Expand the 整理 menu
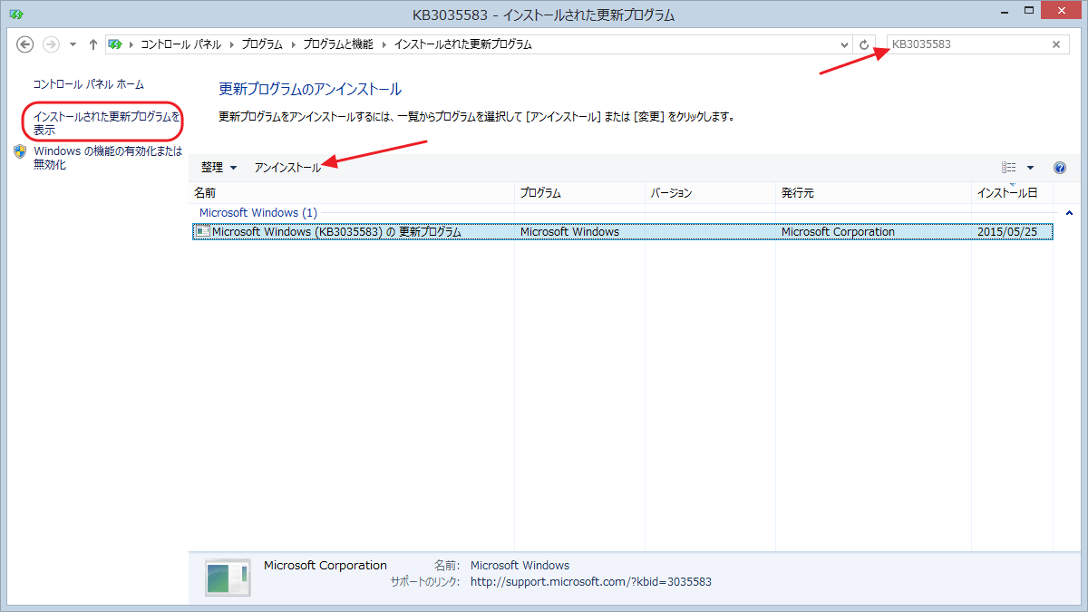Image resolution: width=1088 pixels, height=612 pixels. click(219, 168)
